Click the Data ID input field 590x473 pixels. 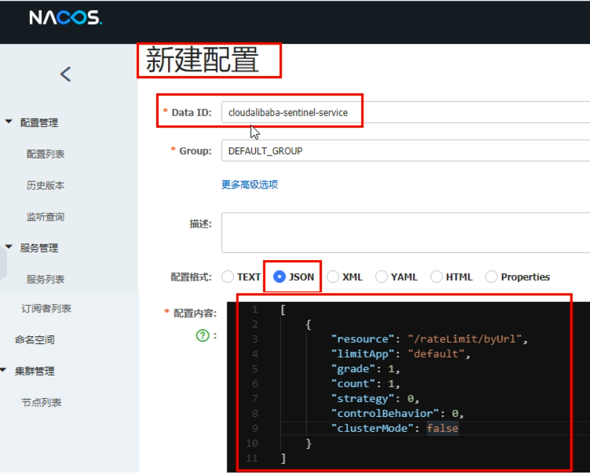pyautogui.click(x=406, y=112)
